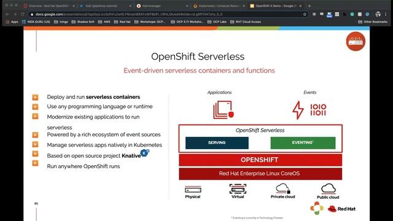Click the blue extension icon in toolbar

tap(329, 15)
